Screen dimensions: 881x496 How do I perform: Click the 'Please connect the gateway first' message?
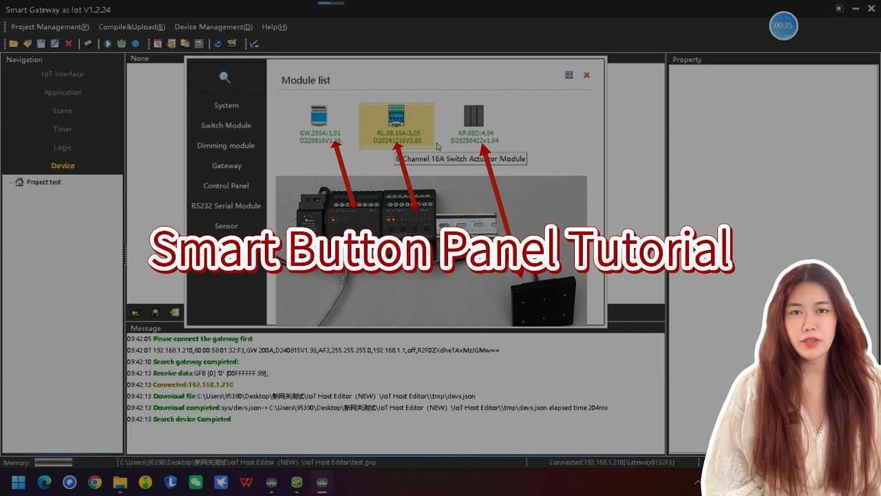pyautogui.click(x=202, y=339)
